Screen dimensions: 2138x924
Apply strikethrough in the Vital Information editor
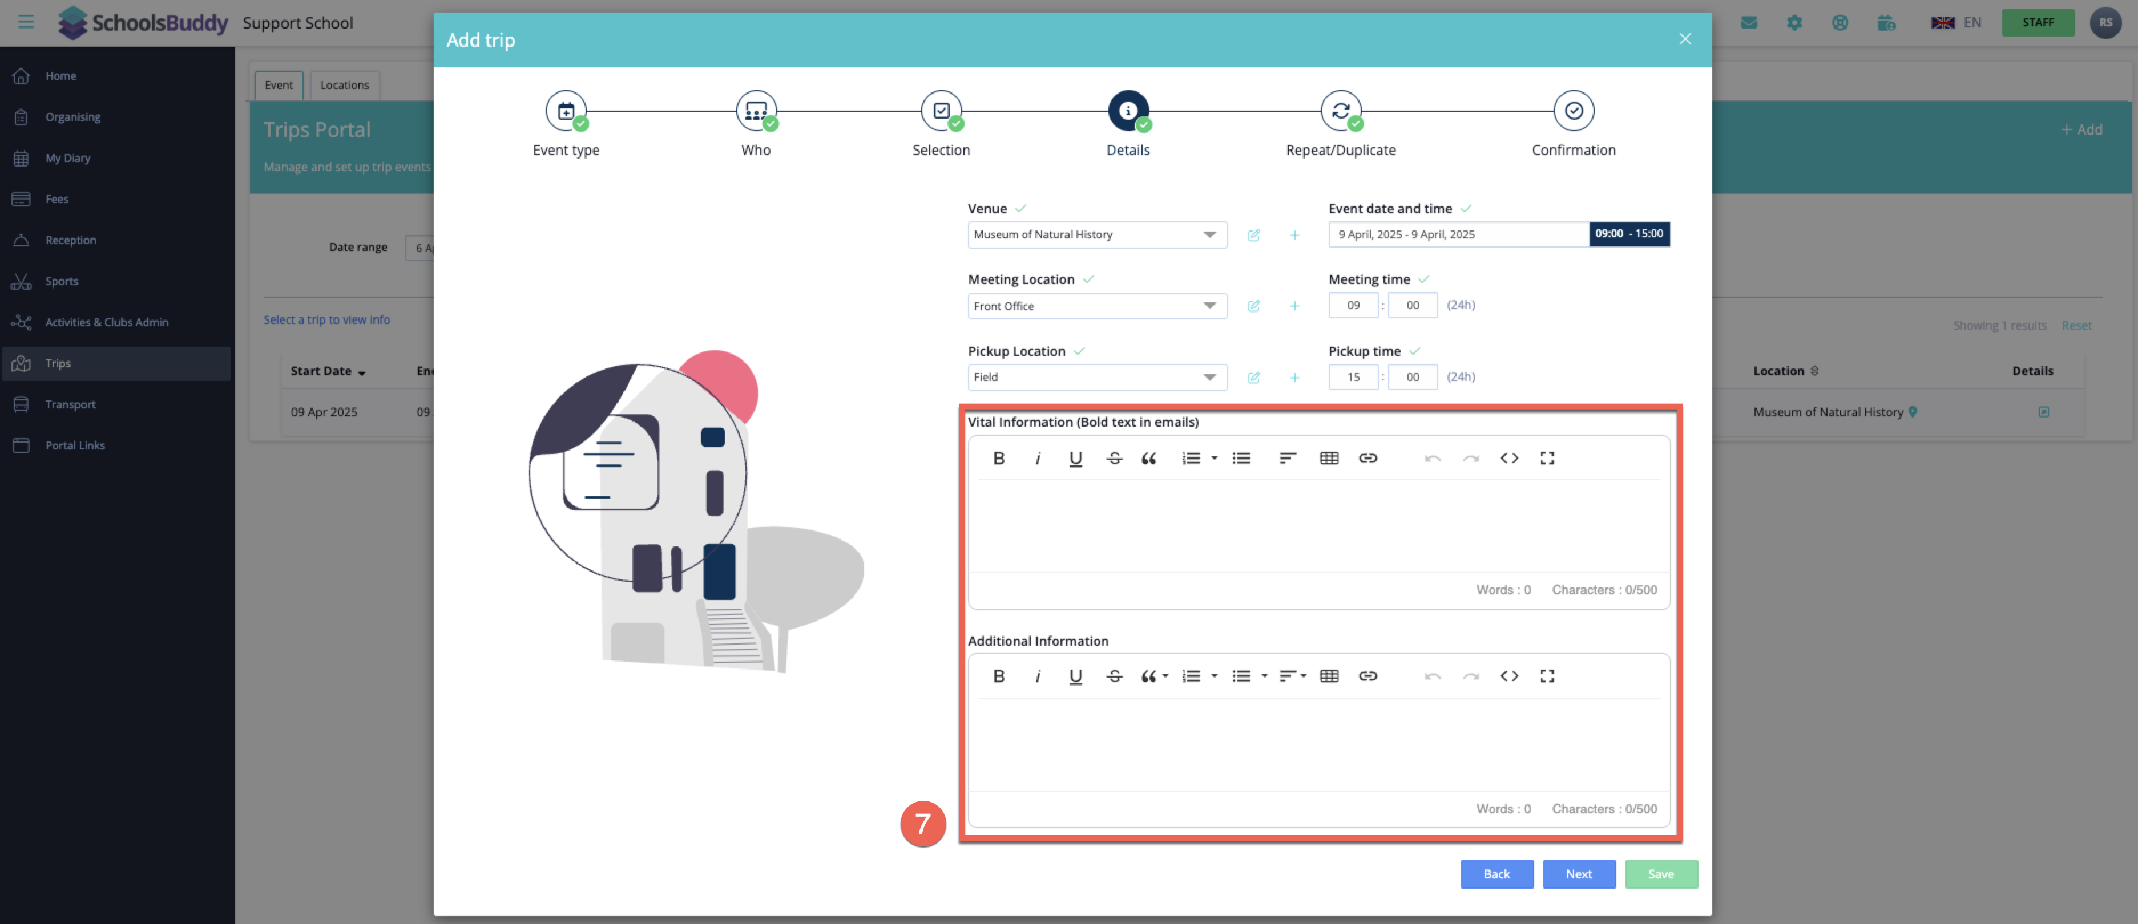pyautogui.click(x=1115, y=458)
